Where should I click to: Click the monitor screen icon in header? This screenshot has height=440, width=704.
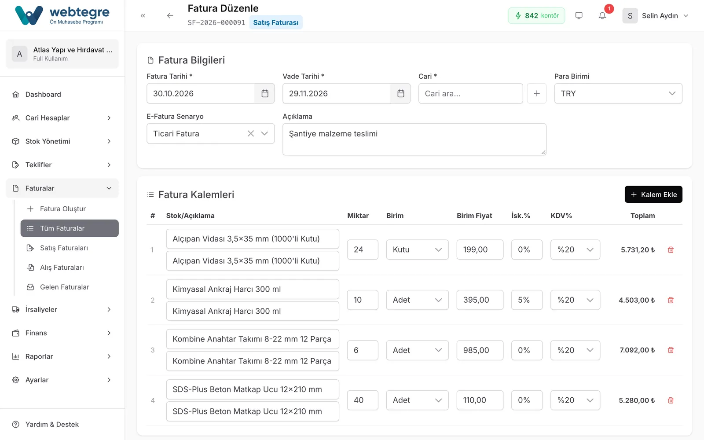(579, 15)
